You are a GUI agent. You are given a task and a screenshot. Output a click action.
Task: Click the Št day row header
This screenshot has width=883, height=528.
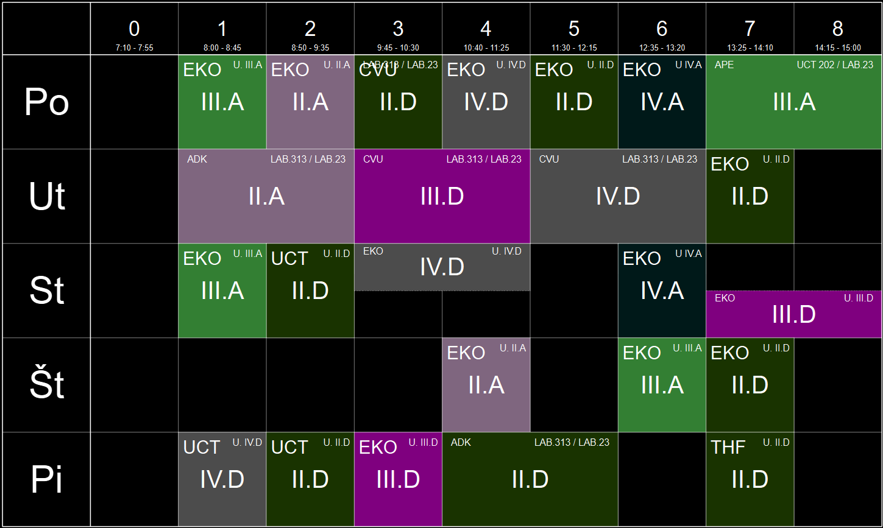(47, 385)
